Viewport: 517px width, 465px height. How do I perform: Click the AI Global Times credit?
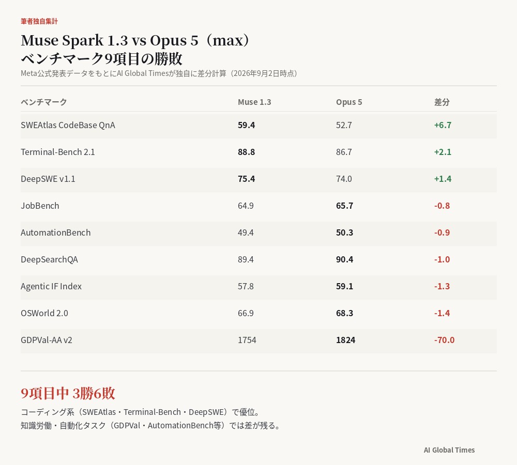click(x=449, y=450)
